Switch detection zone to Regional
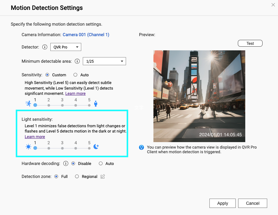 [77, 176]
